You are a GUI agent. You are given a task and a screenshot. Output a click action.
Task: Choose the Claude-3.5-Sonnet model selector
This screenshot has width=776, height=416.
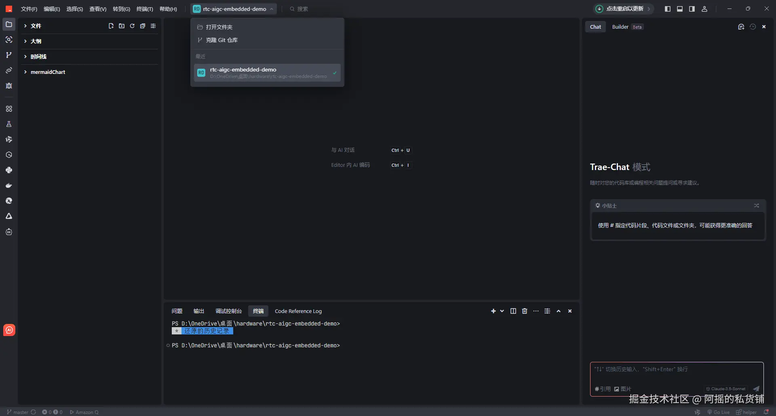[x=726, y=389]
